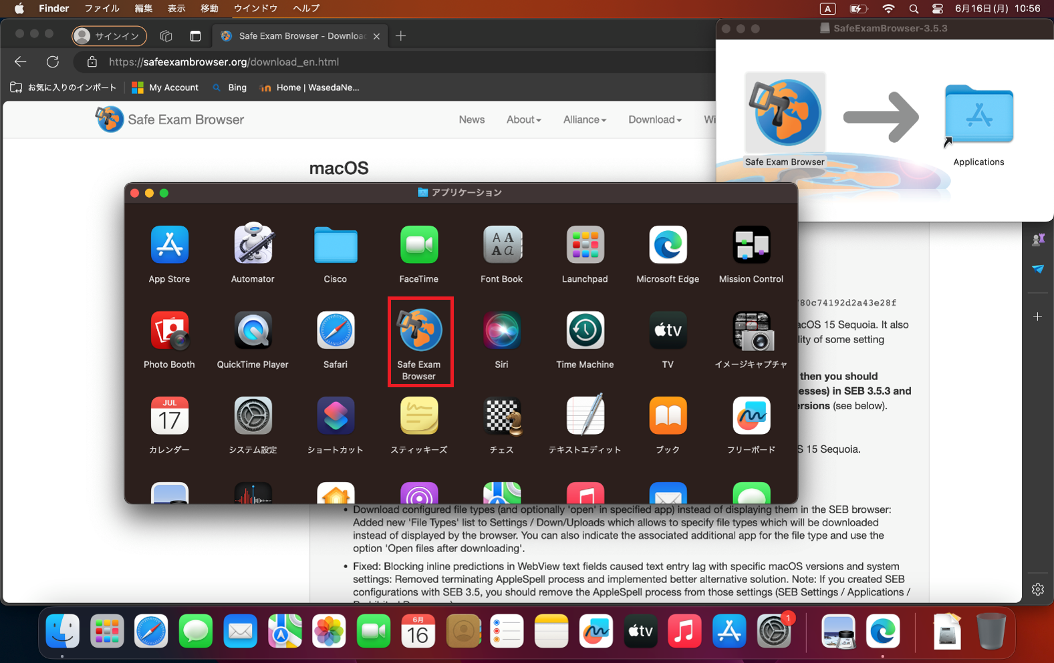Open the 移動 menu
Screen dimensions: 1054x663
209,9
